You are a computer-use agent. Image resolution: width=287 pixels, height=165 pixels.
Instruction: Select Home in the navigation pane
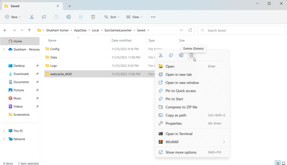(x=20, y=41)
